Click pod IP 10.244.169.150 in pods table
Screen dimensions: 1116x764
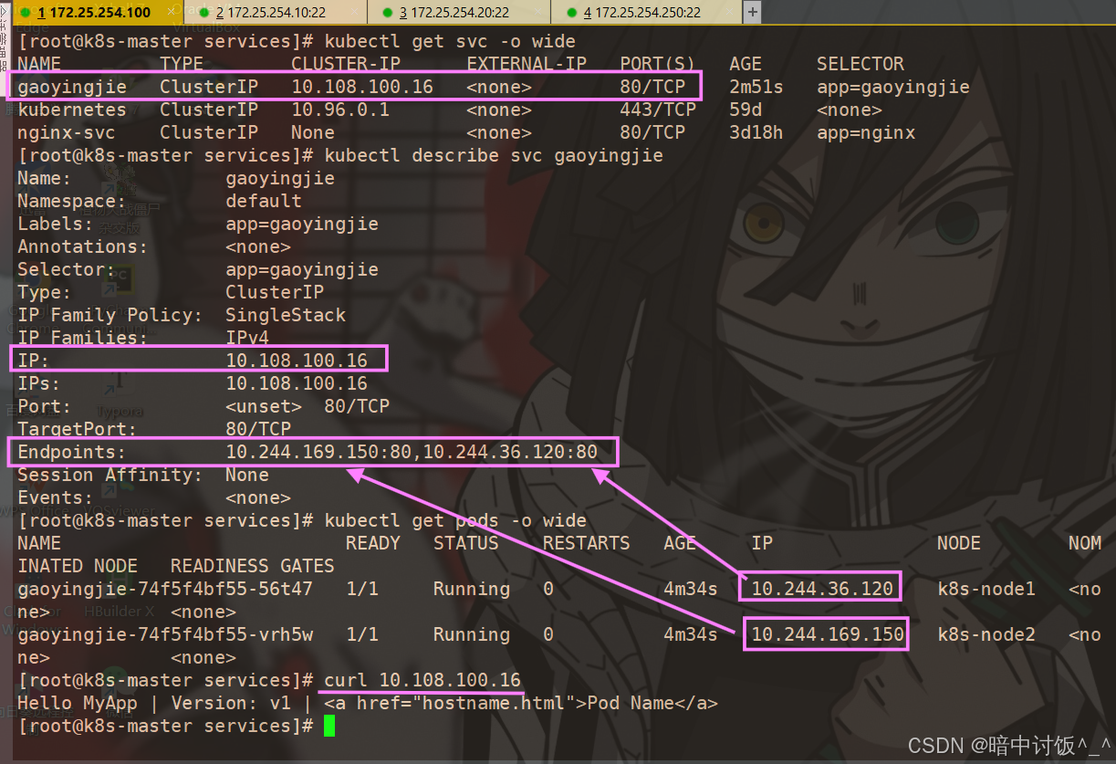pyautogui.click(x=828, y=634)
